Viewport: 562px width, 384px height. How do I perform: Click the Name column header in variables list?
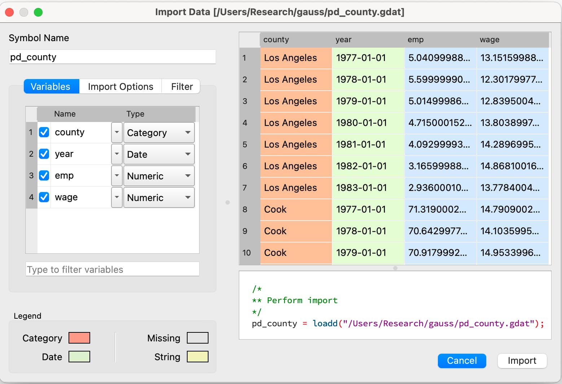[80, 114]
